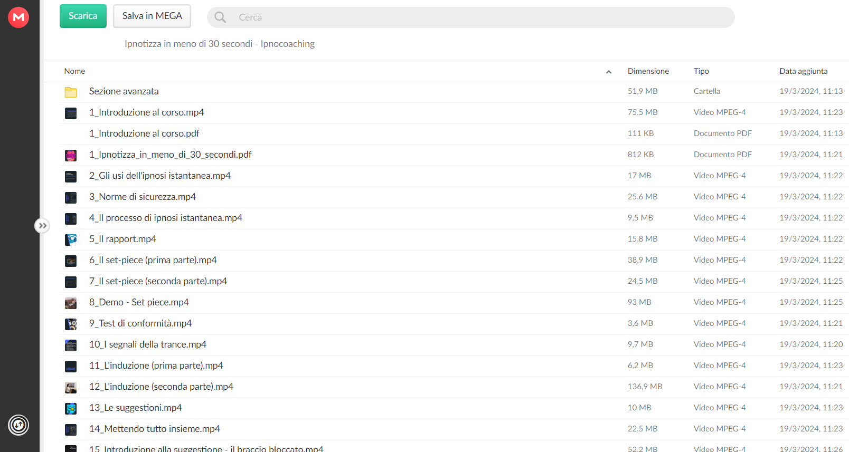Click thumbnail icon of 5_Il rapport.mp4
Viewport: 849px width, 452px height.
[71, 239]
